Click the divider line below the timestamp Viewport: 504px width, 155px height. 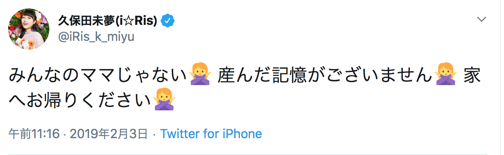click(247, 154)
